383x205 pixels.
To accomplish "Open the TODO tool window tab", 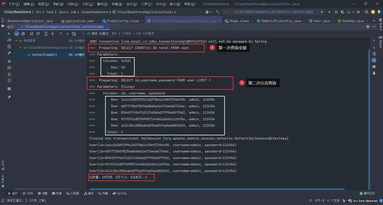I will (28, 193).
